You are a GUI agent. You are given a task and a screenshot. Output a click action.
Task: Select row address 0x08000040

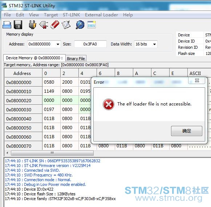[23, 119]
